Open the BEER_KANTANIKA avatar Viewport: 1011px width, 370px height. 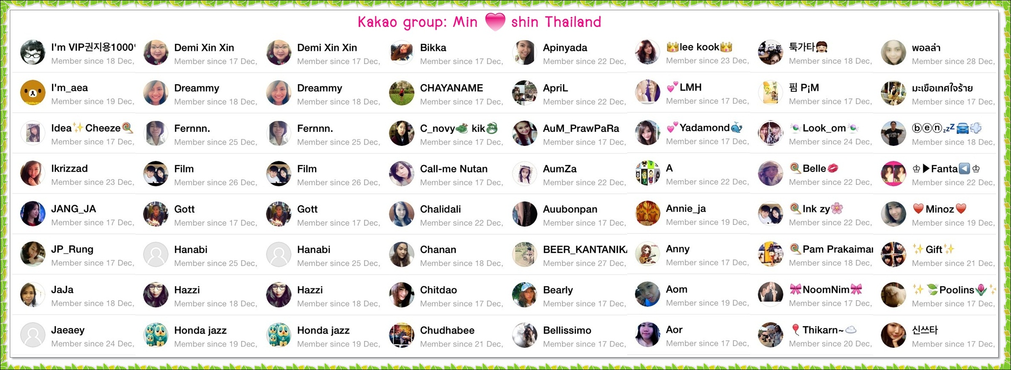pyautogui.click(x=525, y=254)
